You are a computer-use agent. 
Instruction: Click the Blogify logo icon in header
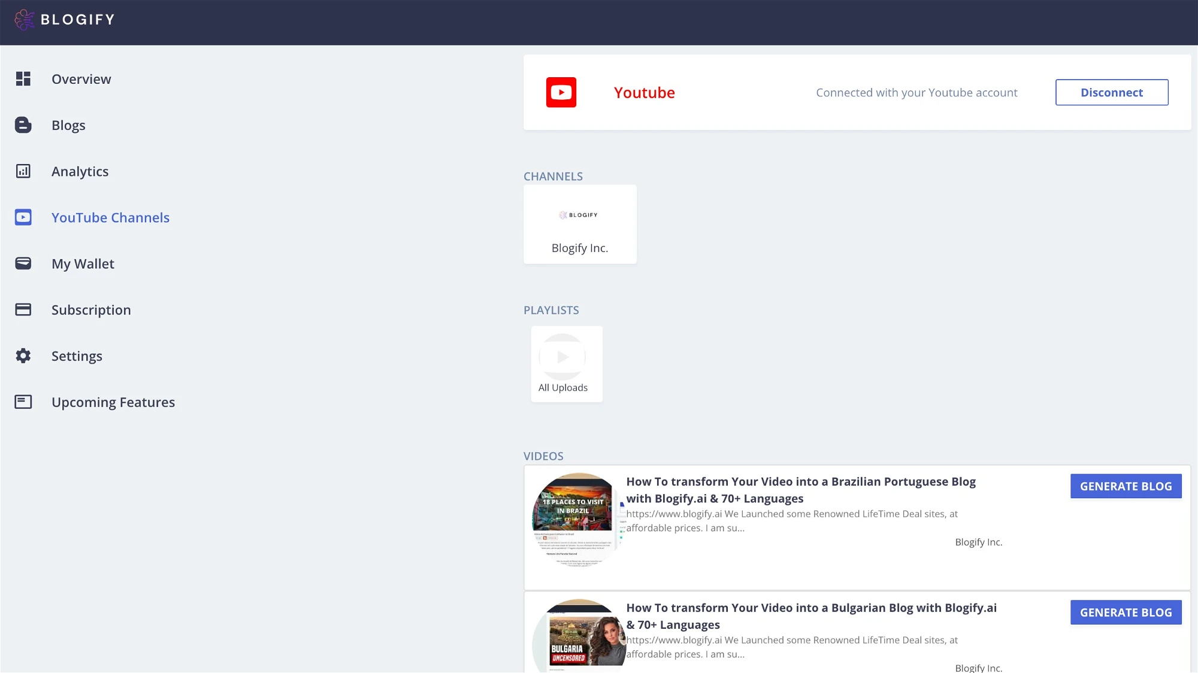[x=25, y=20]
